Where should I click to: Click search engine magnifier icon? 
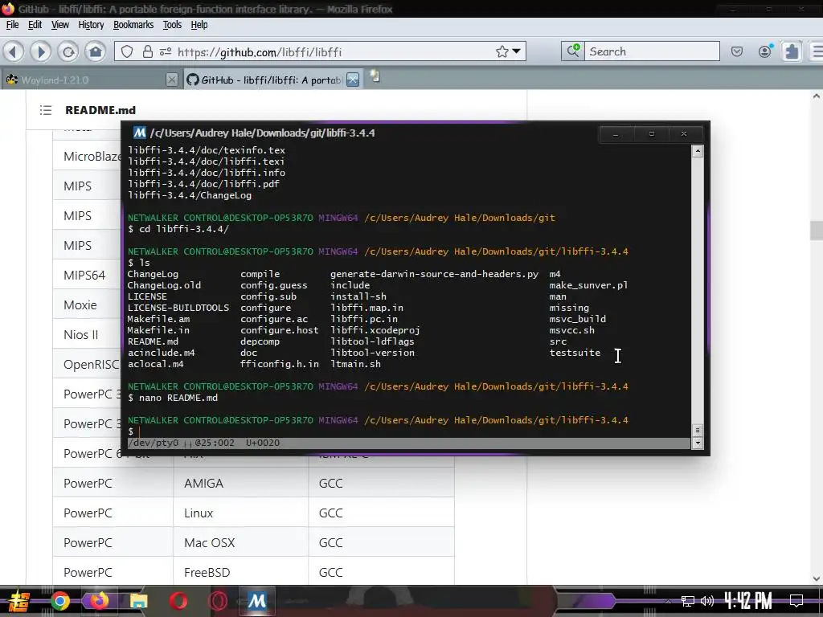[x=572, y=51]
